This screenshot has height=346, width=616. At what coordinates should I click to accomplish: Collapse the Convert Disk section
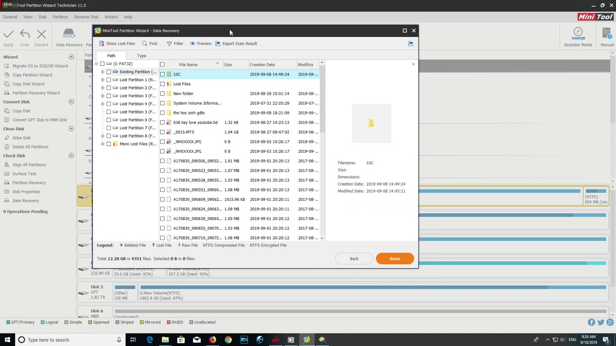click(x=71, y=102)
